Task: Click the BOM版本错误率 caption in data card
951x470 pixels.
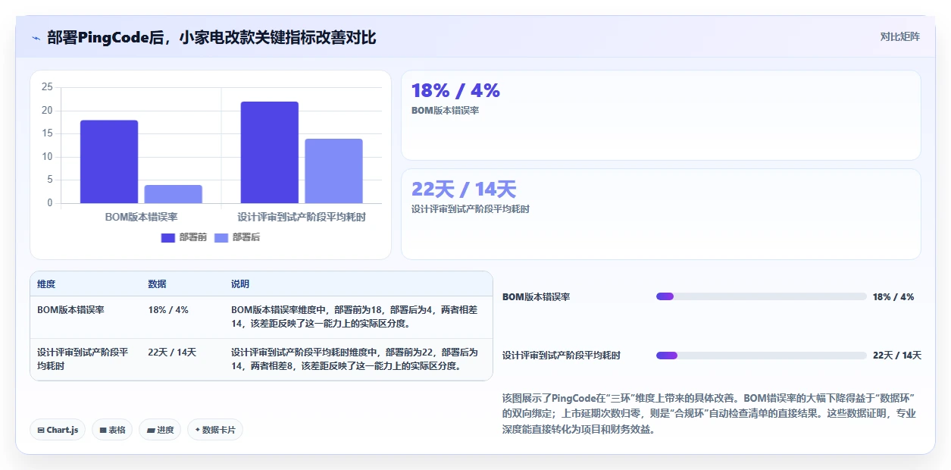Action: (445, 111)
